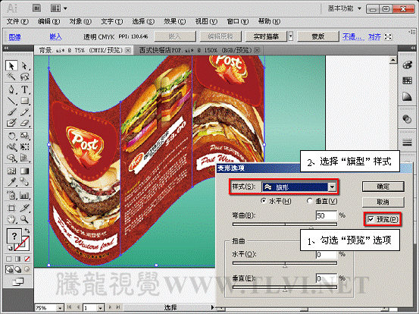Swap fill and stroke arrows
This screenshot has height=314, width=419.
tap(27, 231)
